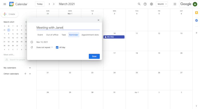Screen dimensions: 200x109
Task: Open the Support help icon
Action: pos(145,4)
